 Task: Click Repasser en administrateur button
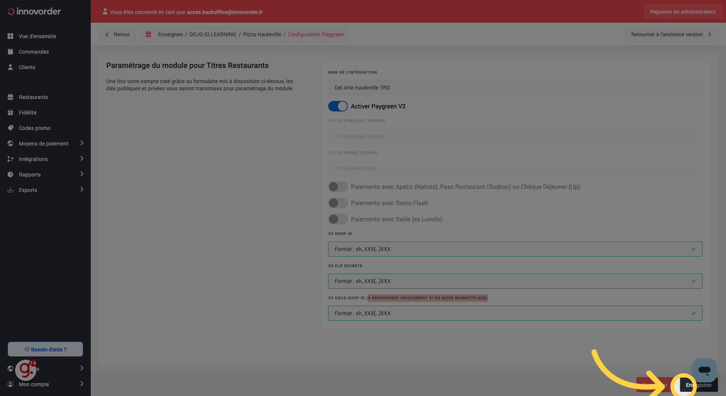coord(683,12)
